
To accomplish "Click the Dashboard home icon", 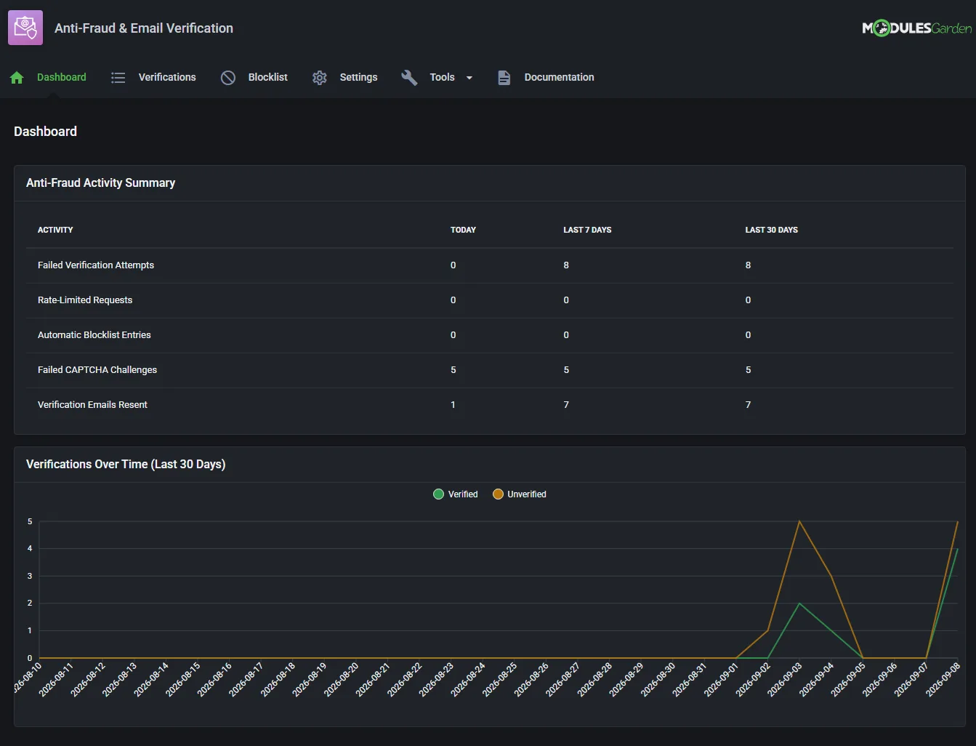I will click(x=17, y=78).
